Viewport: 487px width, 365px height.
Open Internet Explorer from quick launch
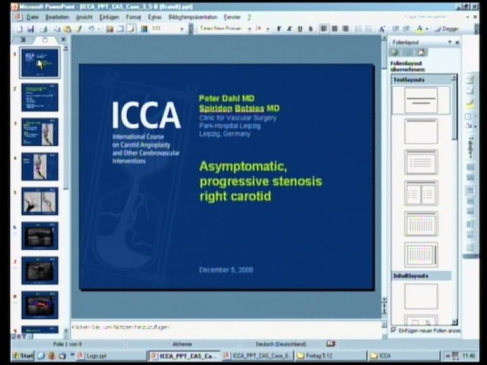click(x=41, y=355)
